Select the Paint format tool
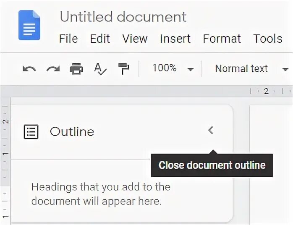 (x=124, y=69)
